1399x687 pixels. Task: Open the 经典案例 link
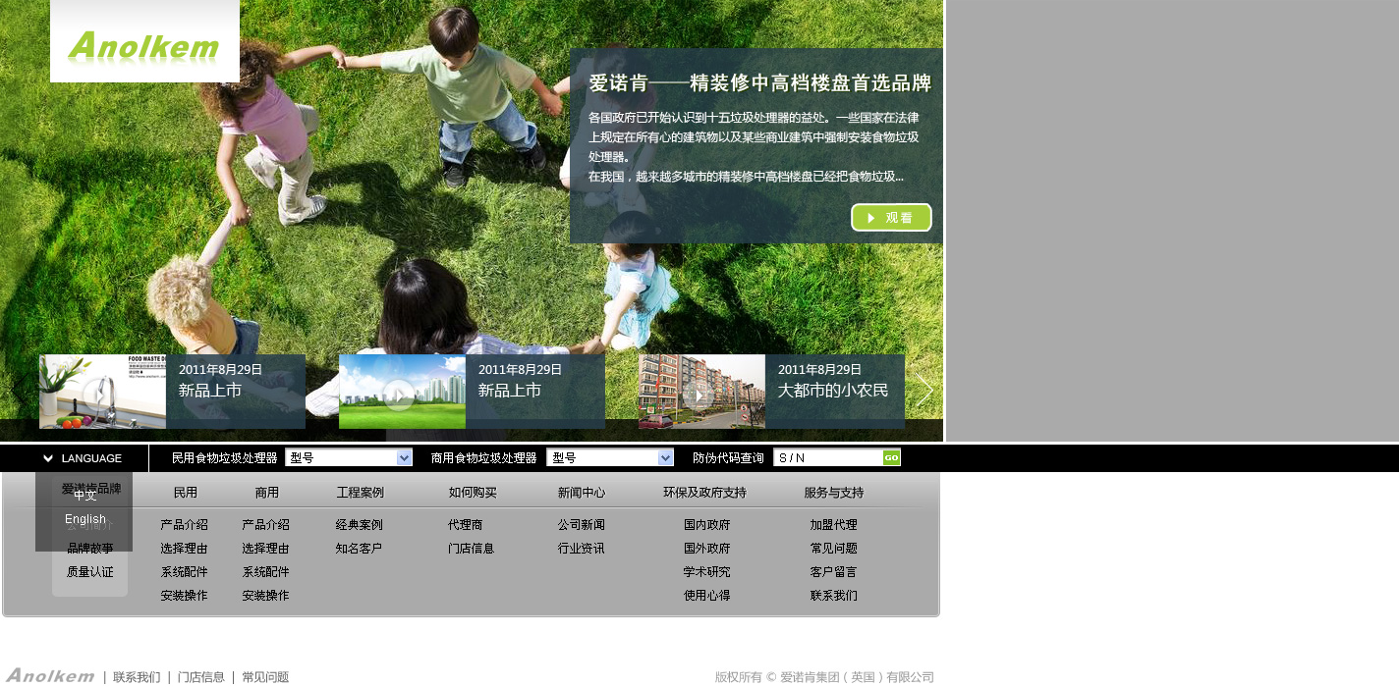pyautogui.click(x=360, y=525)
